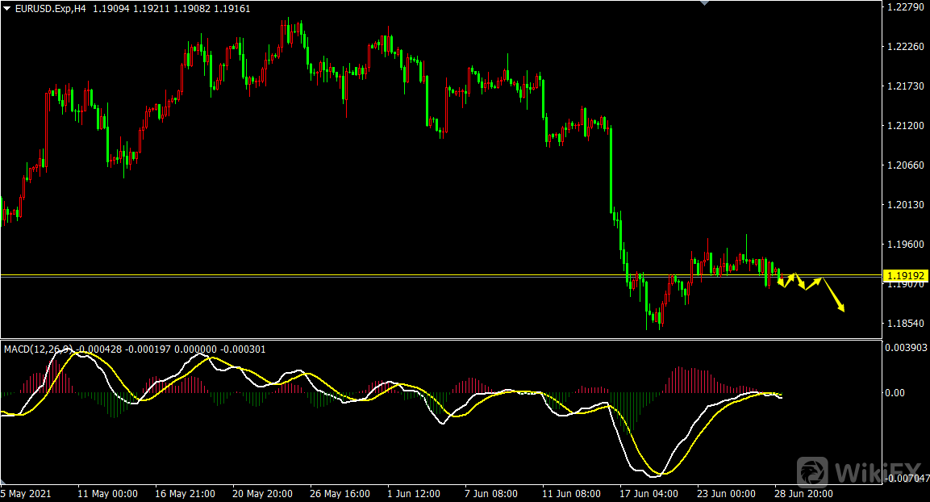Click the 23 Jun 00:00 time label
930x502 pixels.
pos(726,493)
